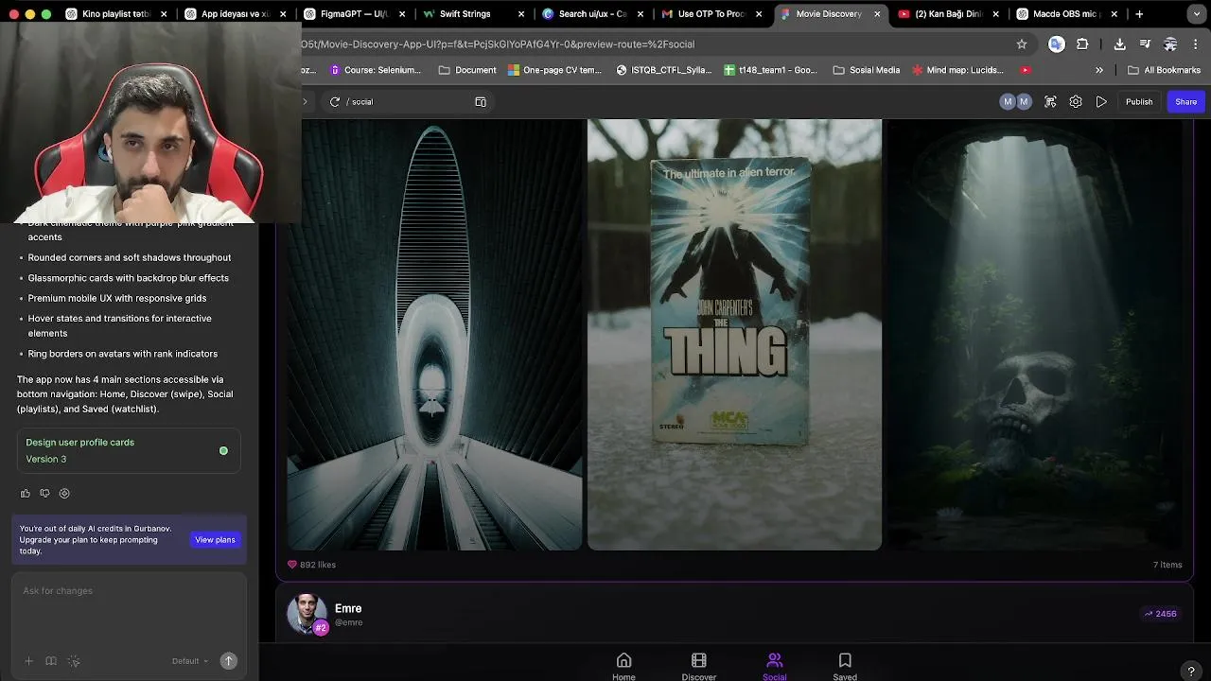Switch to the FigmaGPT tab

click(354, 14)
